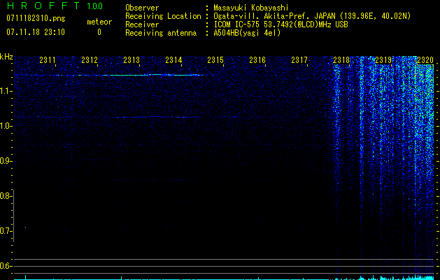Click the 0.7 frequency axis label
Viewport: 440px width, 280px height.
click(x=6, y=231)
